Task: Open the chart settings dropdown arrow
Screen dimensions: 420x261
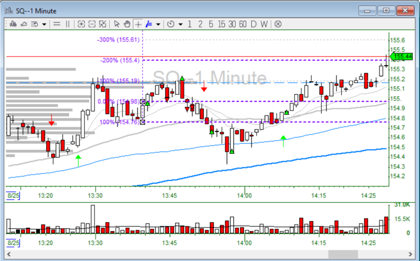Action: point(44,24)
